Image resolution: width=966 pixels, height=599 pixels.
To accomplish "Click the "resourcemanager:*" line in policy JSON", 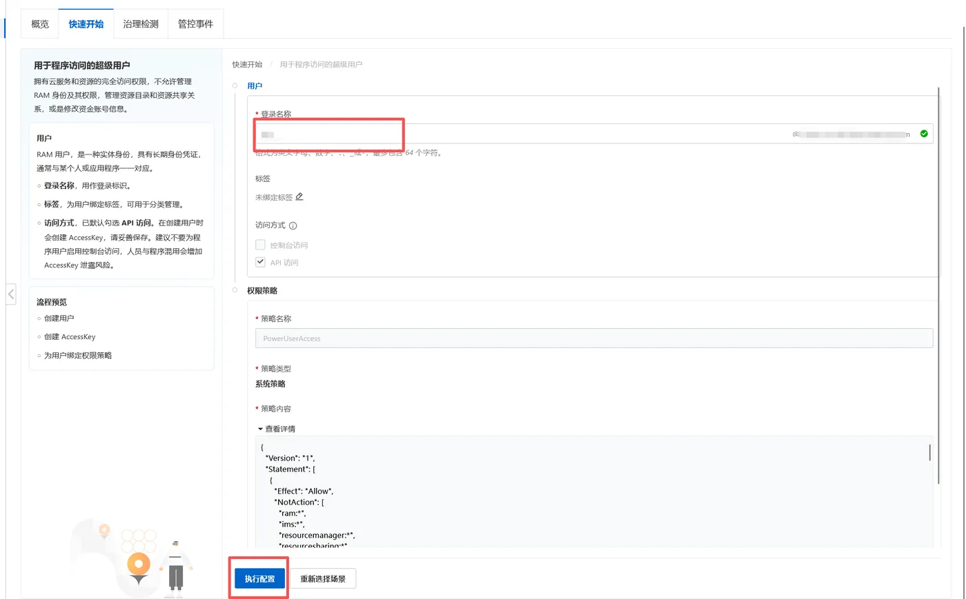I will pyautogui.click(x=317, y=536).
